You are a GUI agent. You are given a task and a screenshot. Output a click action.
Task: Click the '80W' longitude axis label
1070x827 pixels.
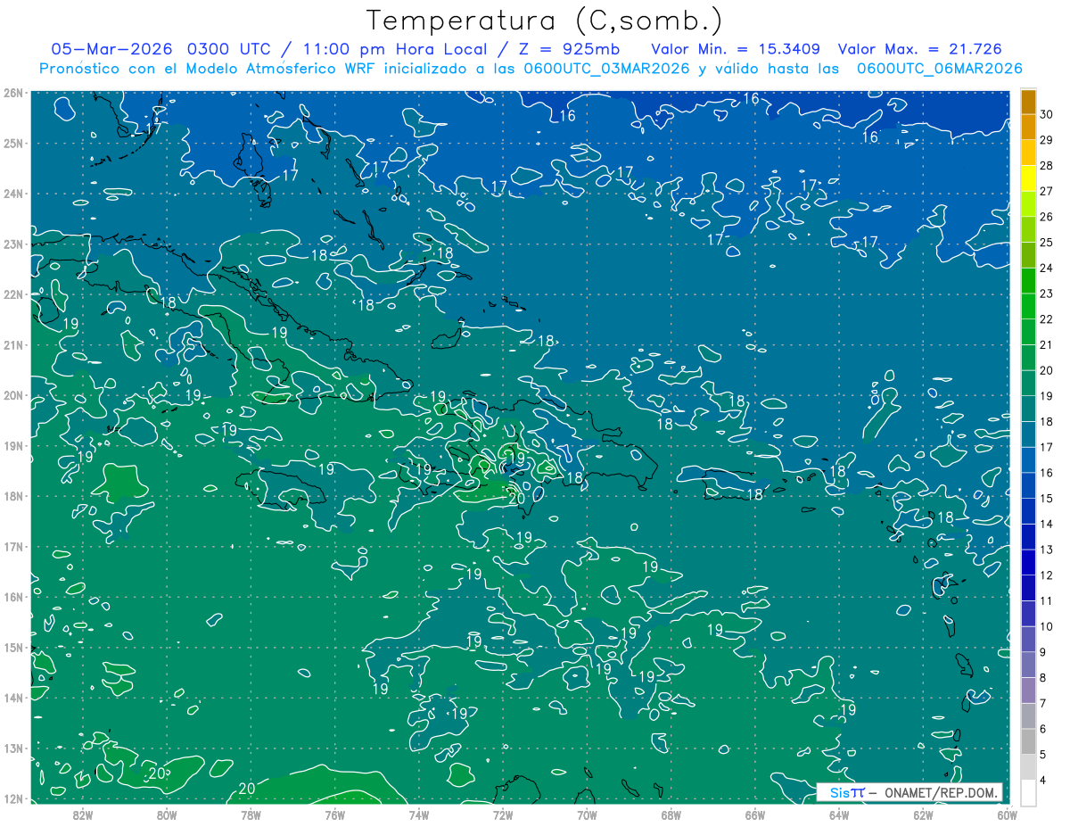click(167, 815)
